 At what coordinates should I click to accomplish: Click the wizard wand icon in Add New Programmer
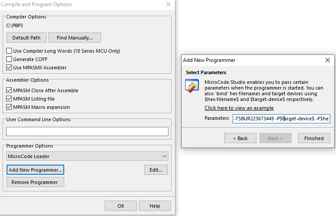[x=192, y=85]
